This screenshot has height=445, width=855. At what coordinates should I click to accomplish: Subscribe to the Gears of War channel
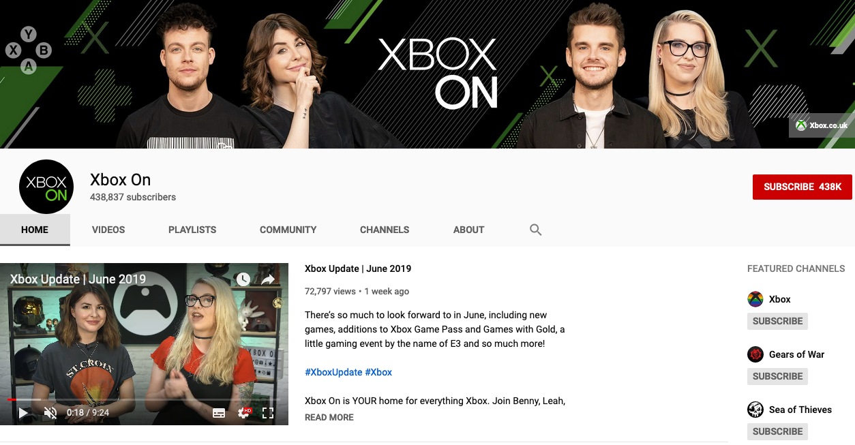[x=777, y=376]
